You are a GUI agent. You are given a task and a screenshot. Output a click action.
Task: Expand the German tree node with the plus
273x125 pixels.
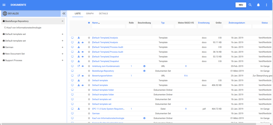pyautogui.click(x=62, y=47)
